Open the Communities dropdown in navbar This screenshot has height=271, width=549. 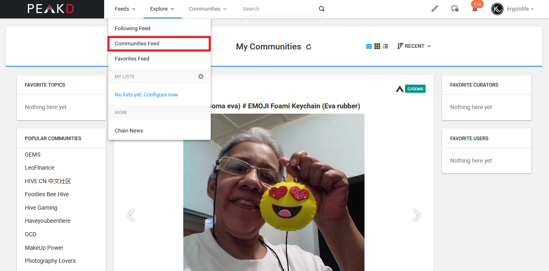point(207,9)
